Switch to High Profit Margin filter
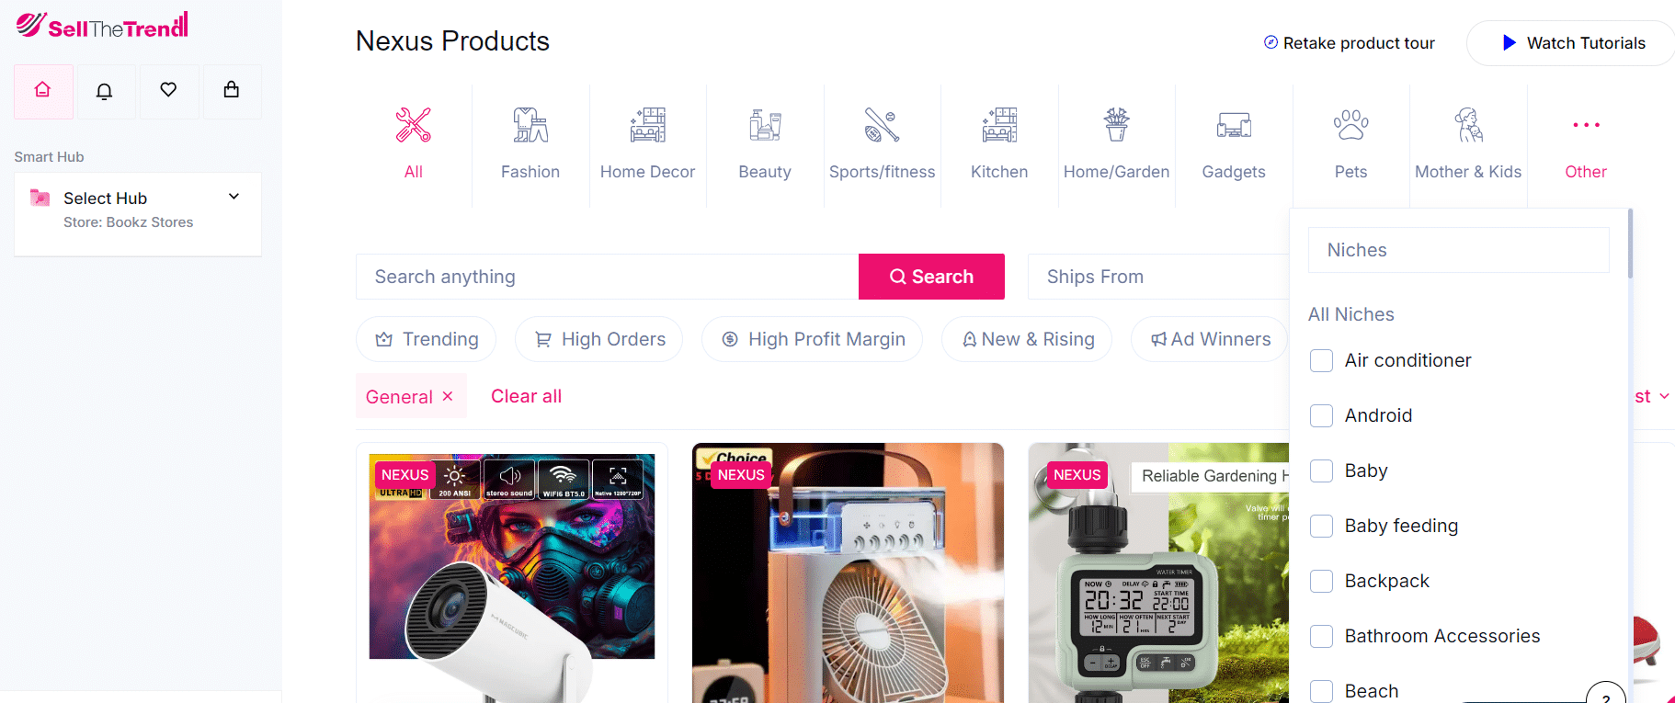The image size is (1675, 703). coord(813,339)
